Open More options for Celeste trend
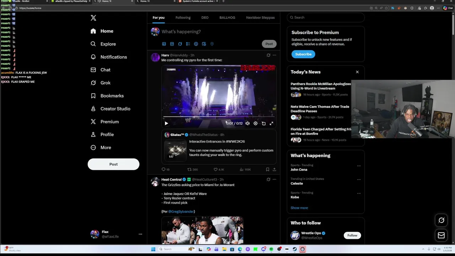This screenshot has width=455, height=256. coord(359,180)
